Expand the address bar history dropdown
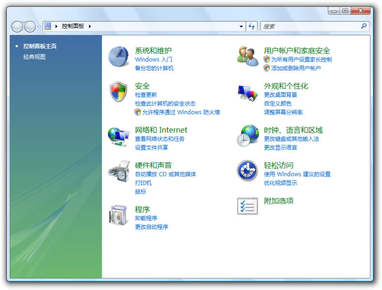 coord(241,26)
